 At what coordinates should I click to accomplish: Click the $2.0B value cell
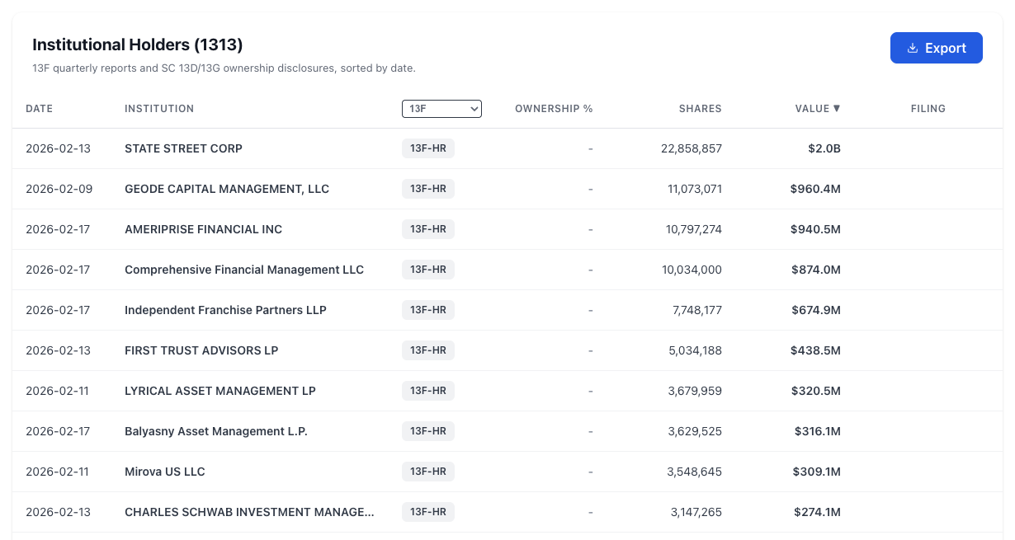pyautogui.click(x=824, y=148)
